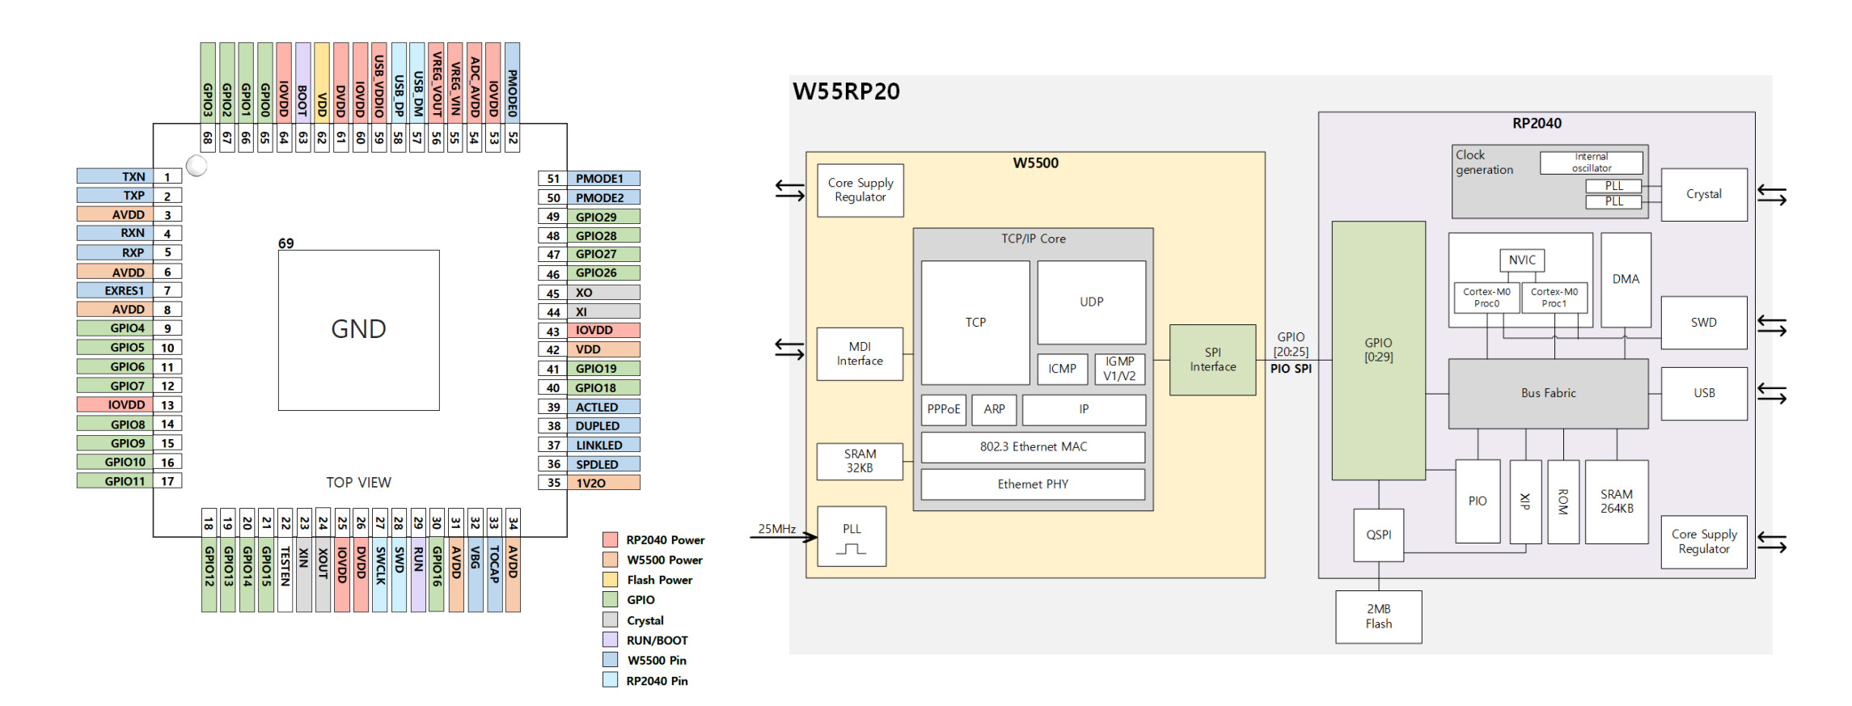
Task: Select the QSPI block
Action: (x=1379, y=535)
